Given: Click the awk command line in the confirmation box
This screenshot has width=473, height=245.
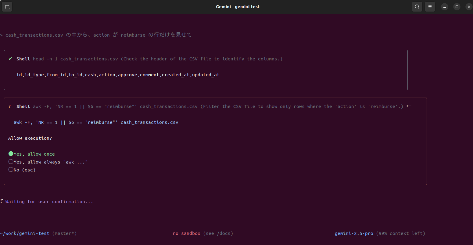Looking at the screenshot, I should coord(96,122).
